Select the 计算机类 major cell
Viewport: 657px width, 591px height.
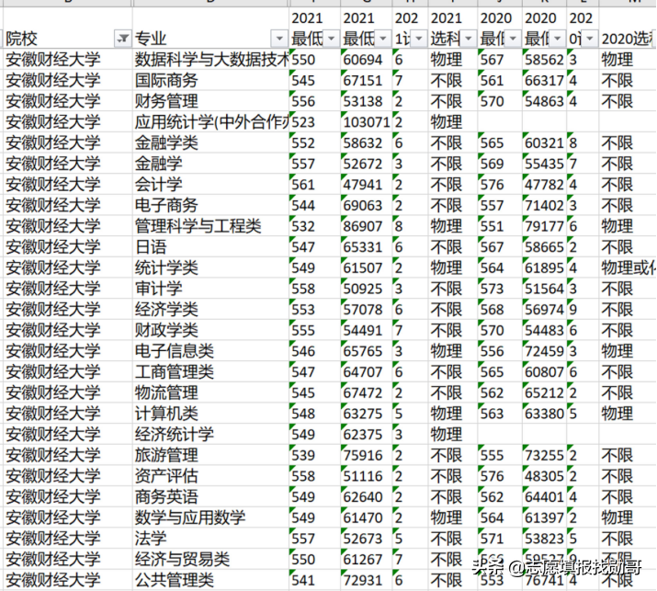pos(210,414)
